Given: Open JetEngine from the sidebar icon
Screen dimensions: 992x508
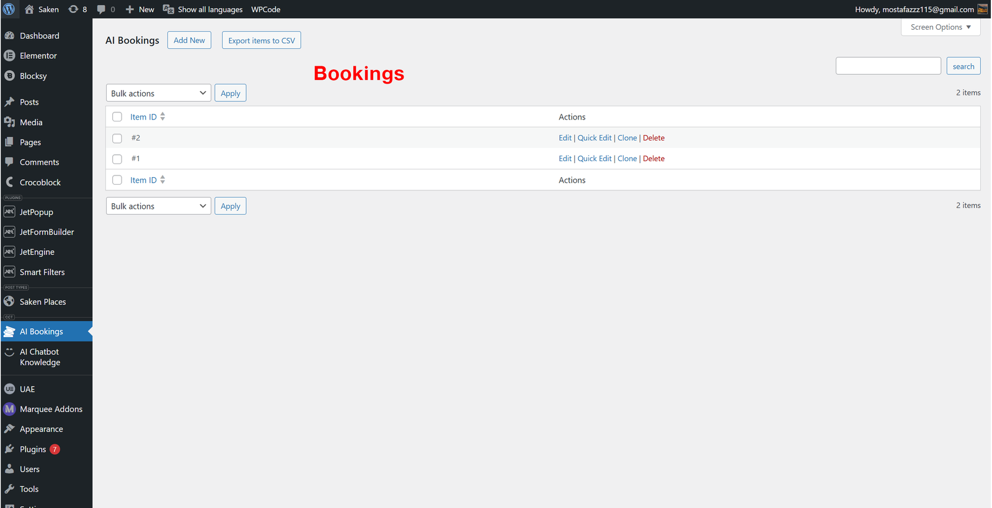Looking at the screenshot, I should (x=9, y=252).
